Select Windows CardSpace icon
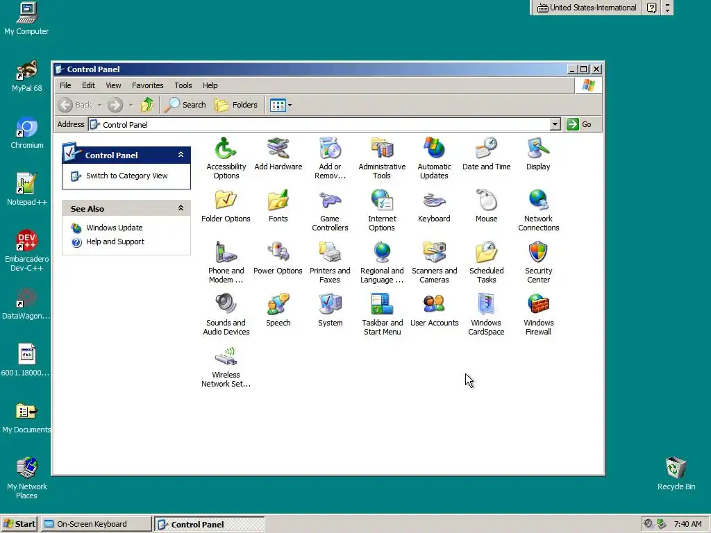Screen dimensions: 711x533 (486, 314)
